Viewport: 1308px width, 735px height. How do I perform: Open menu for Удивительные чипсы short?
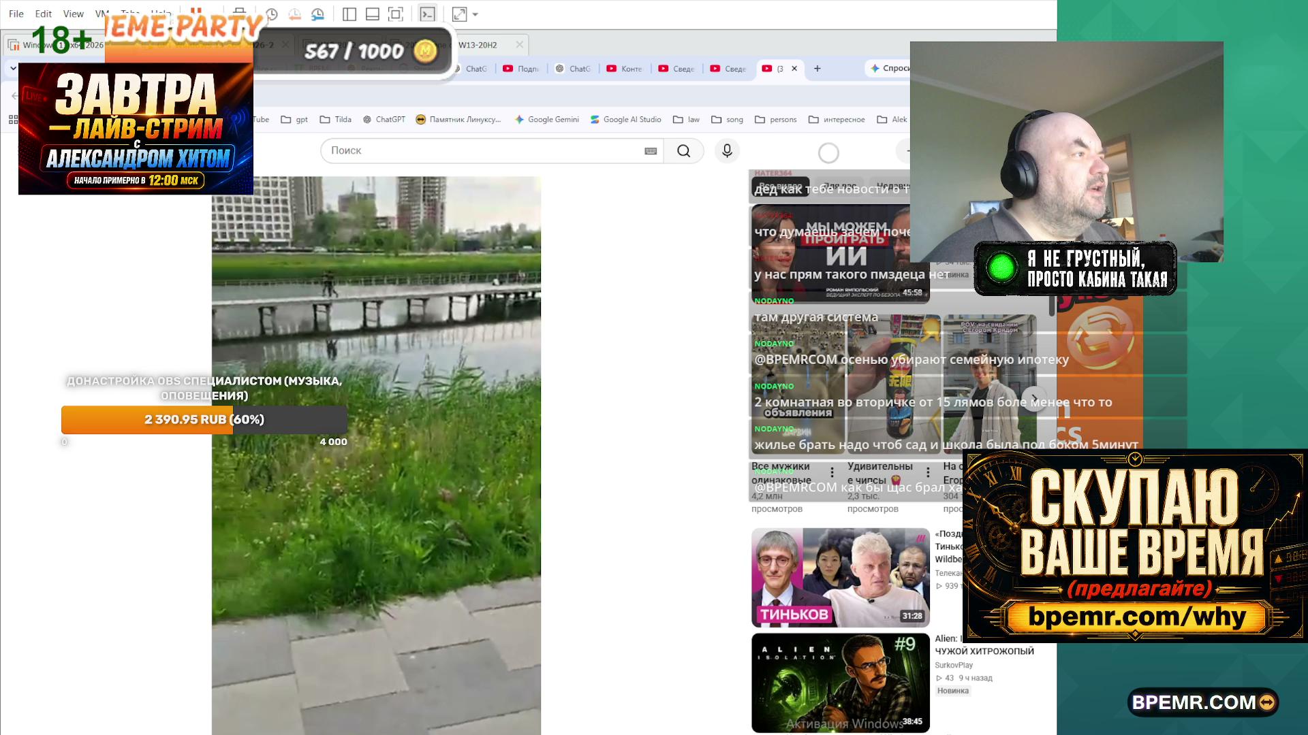click(x=928, y=472)
